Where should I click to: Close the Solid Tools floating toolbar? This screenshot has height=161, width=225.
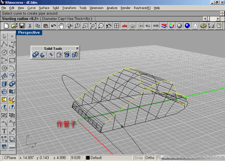click(77, 48)
